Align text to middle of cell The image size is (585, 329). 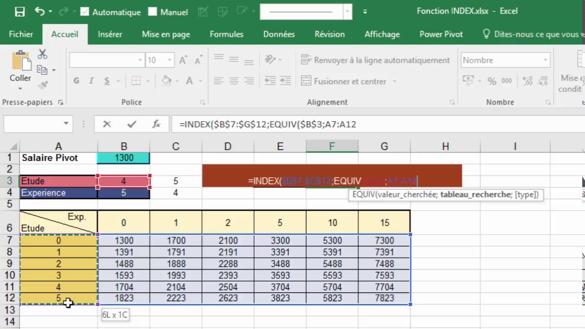click(234, 59)
